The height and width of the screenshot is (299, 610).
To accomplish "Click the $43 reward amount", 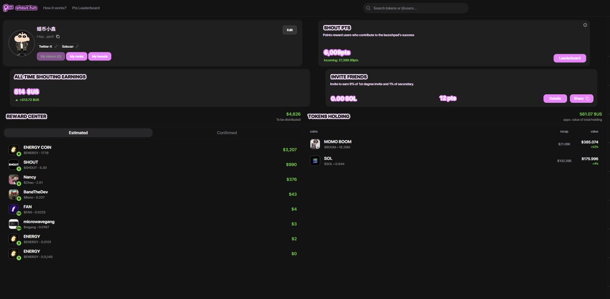I will pyautogui.click(x=293, y=194).
